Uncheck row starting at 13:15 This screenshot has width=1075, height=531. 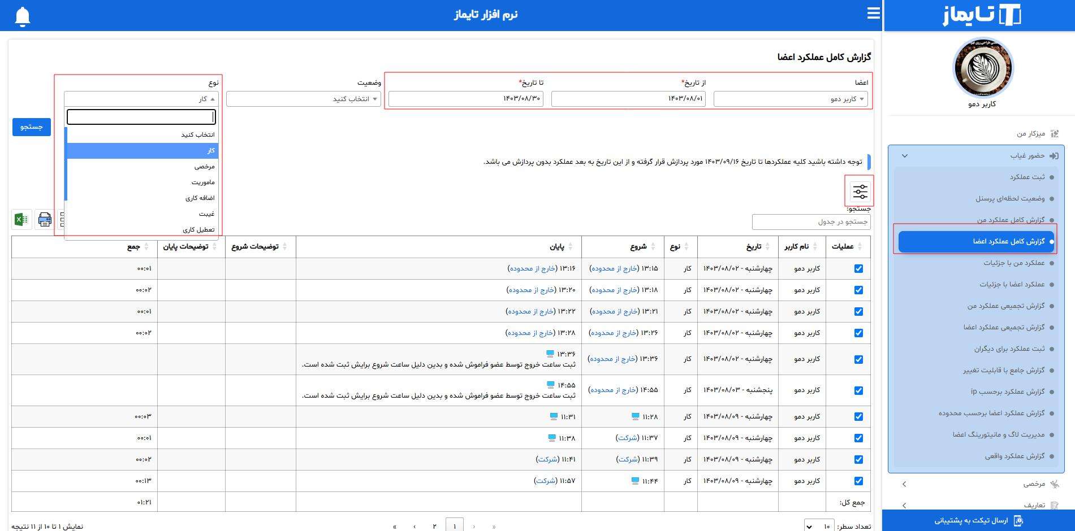click(858, 269)
